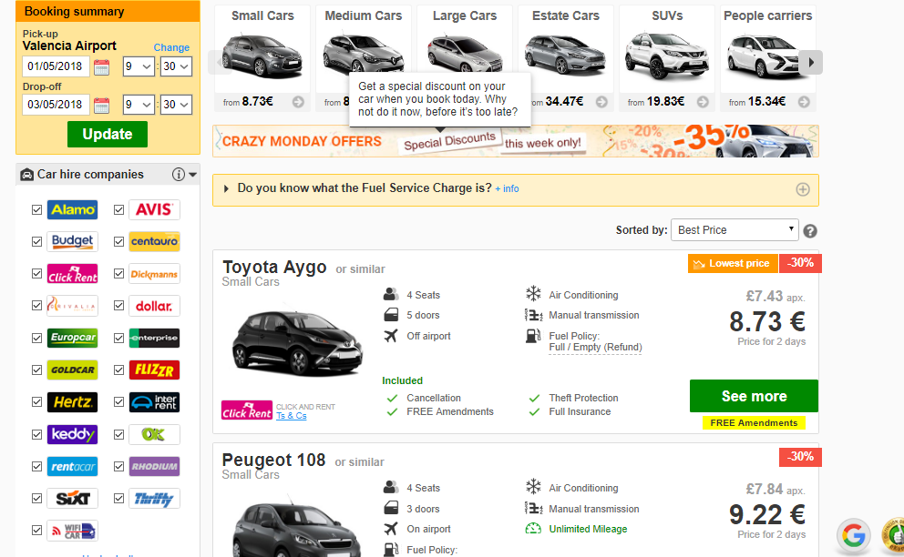Screen dimensions: 904x557
Task: Click the pick-up date field
Action: pos(56,66)
